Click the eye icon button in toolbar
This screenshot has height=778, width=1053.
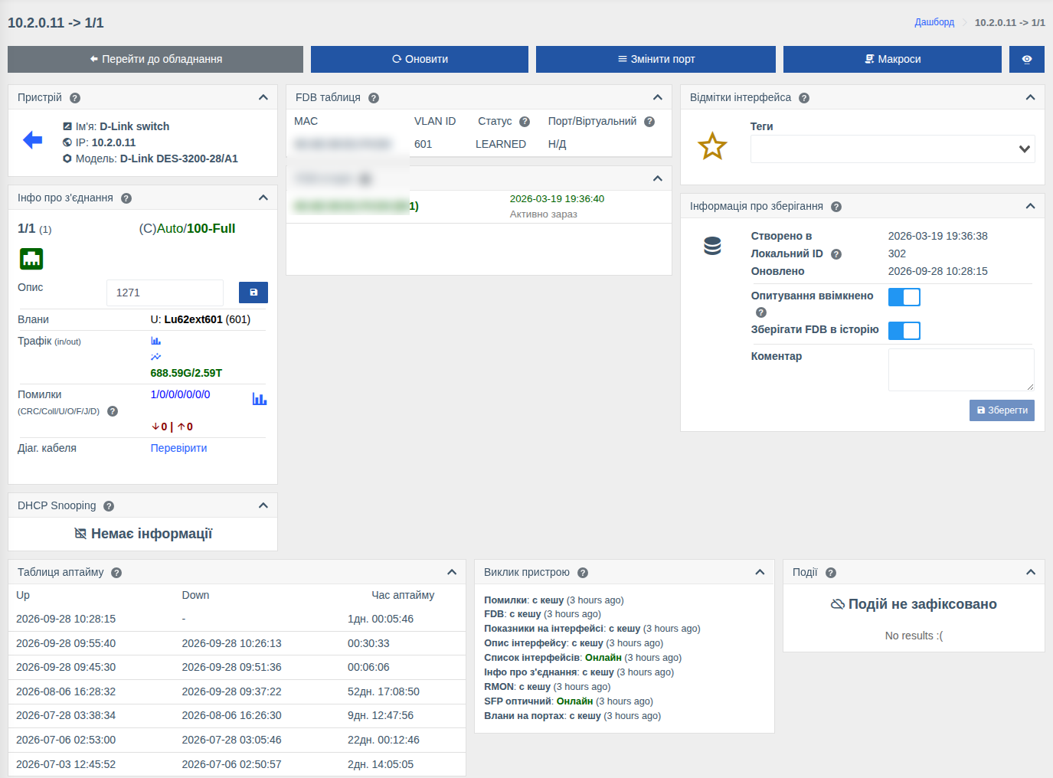point(1027,59)
